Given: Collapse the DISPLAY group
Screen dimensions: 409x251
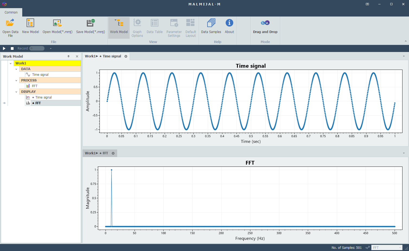Looking at the screenshot, I should (16, 92).
